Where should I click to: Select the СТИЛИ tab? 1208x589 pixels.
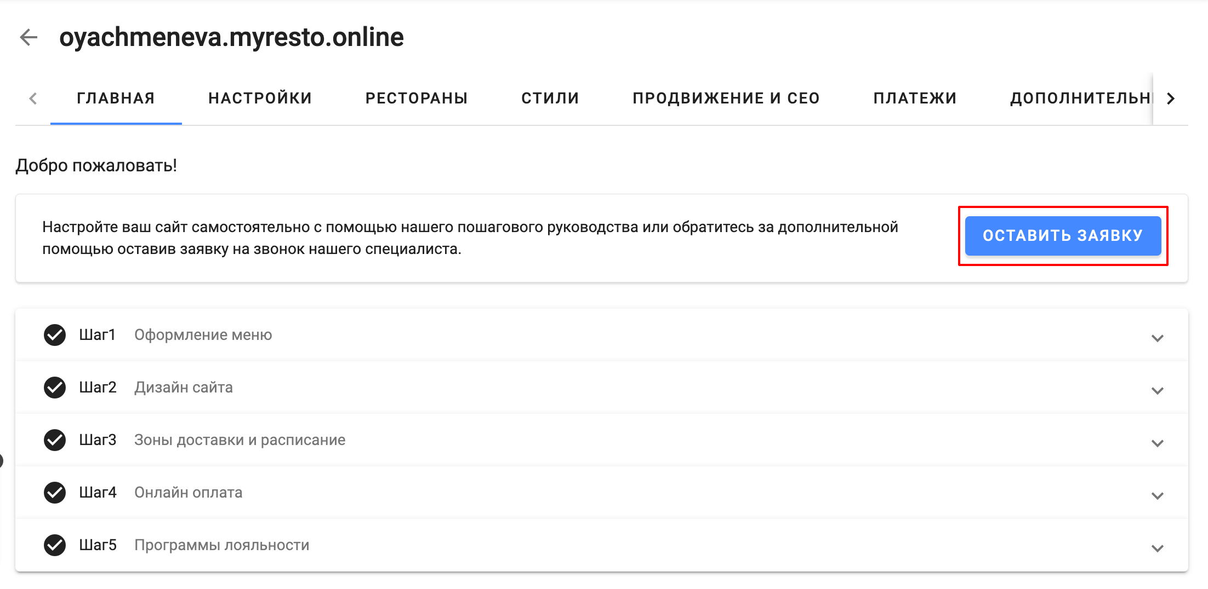click(550, 97)
